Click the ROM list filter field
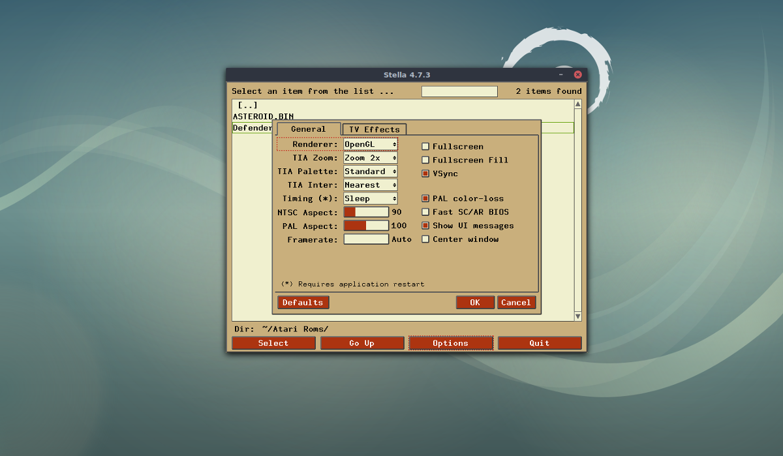This screenshot has height=456, width=783. (x=459, y=91)
